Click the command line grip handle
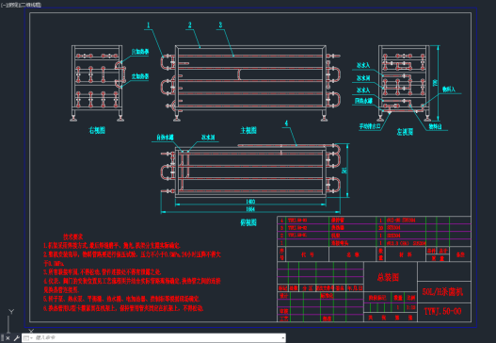The width and height of the screenshot is (496, 343). (x=3, y=338)
